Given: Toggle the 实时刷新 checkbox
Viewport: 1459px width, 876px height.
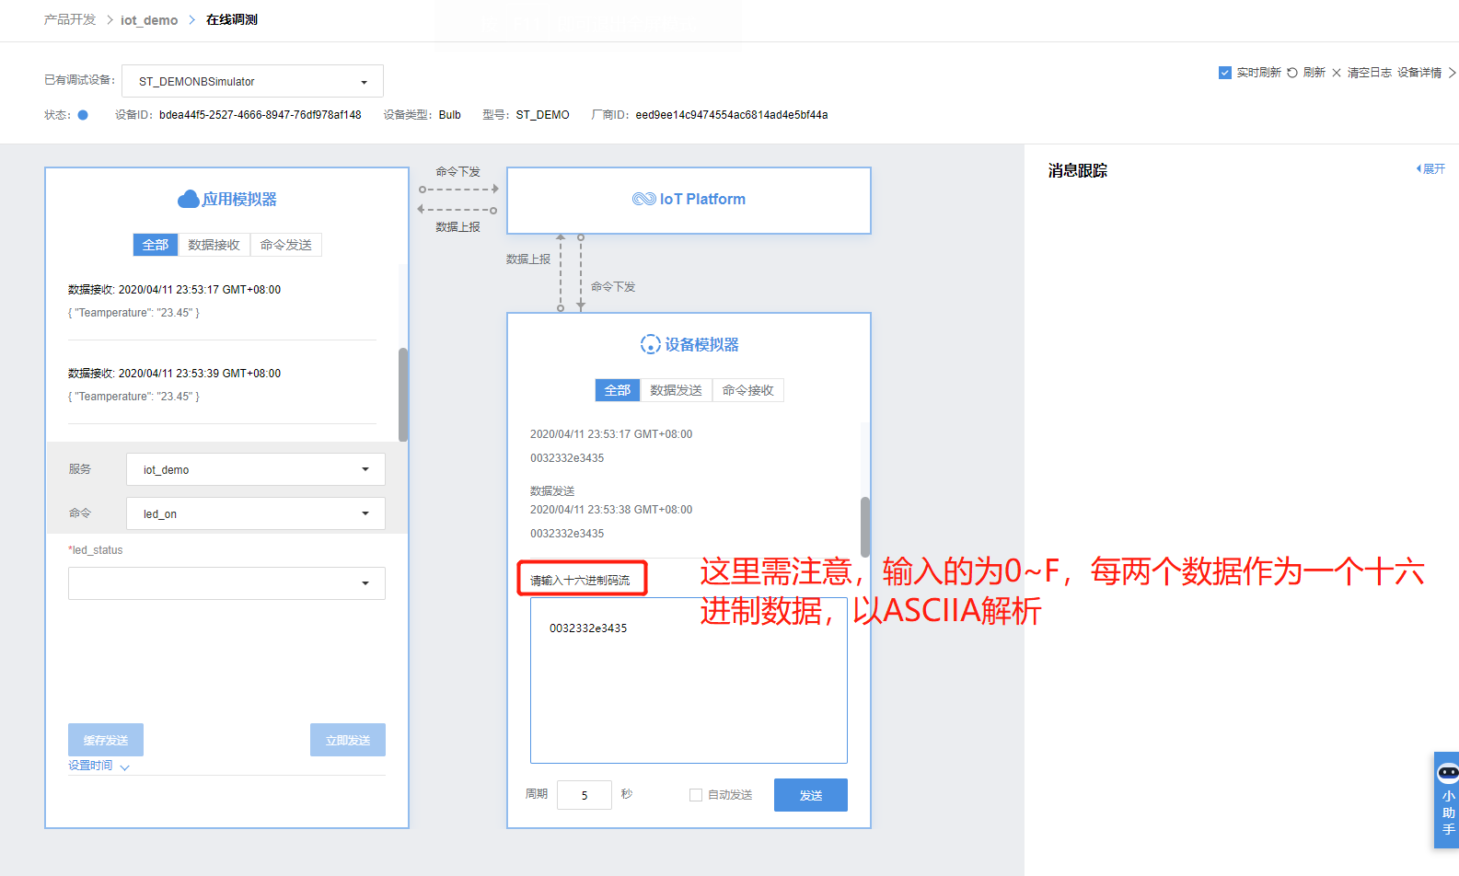Looking at the screenshot, I should (1225, 73).
